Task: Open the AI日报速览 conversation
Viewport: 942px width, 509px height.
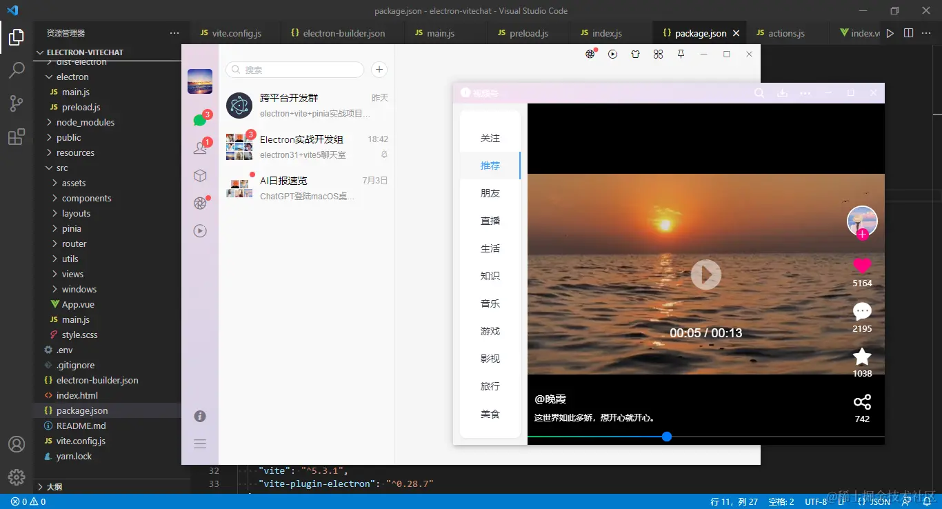Action: 308,188
